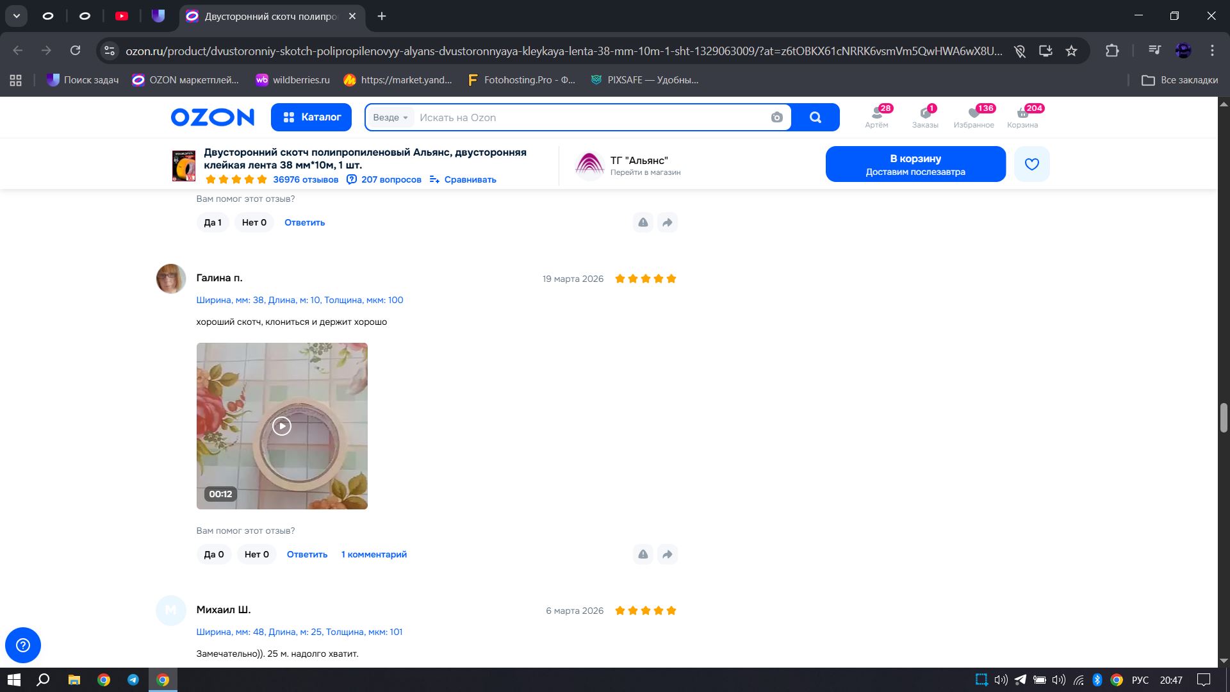Screen dimensions: 1230x692
Task: Switch to the YouTube browser tab
Action: tap(122, 16)
